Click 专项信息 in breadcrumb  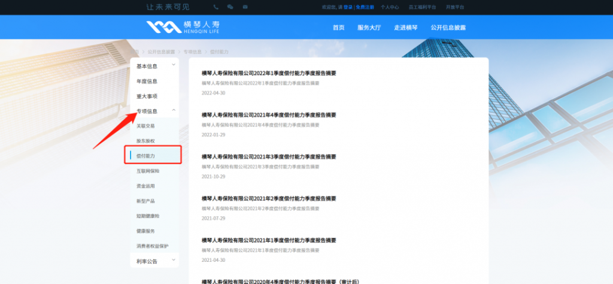click(193, 52)
